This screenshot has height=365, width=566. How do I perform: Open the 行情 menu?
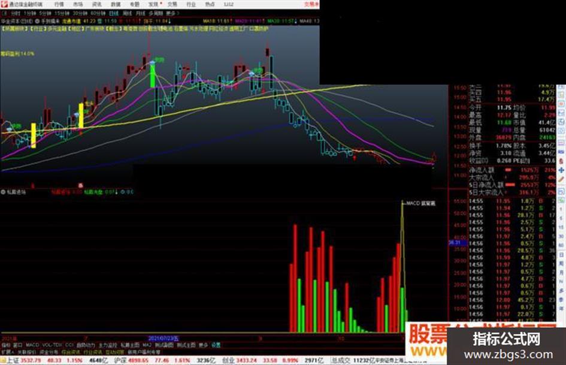coord(59,4)
